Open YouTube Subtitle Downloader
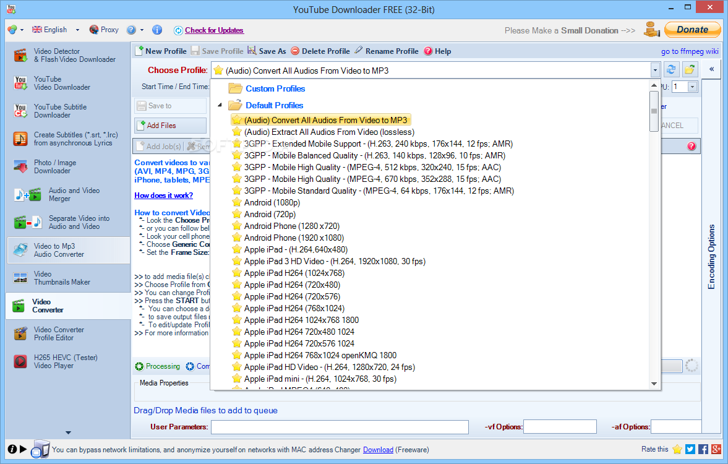Image resolution: width=728 pixels, height=464 pixels. point(68,111)
